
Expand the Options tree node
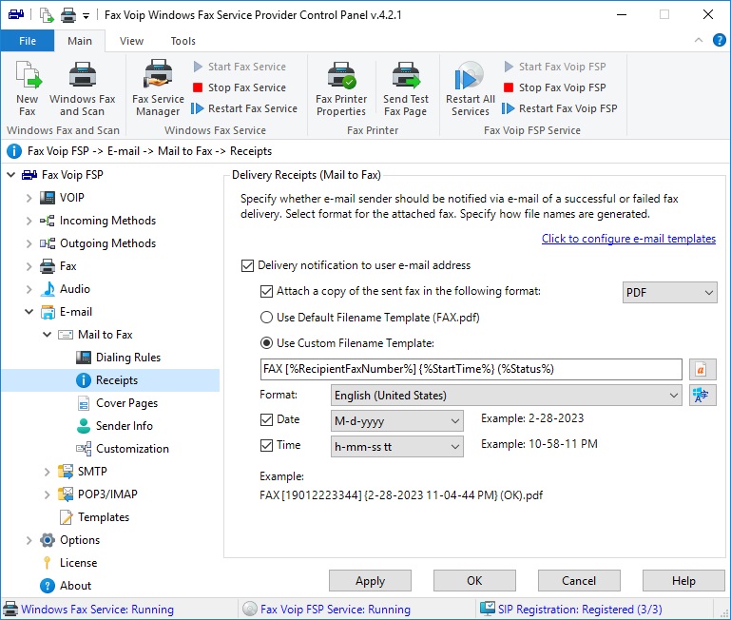pos(29,541)
